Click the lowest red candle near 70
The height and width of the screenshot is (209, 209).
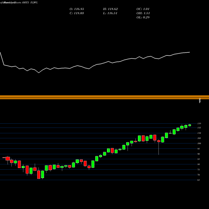pos(38,175)
